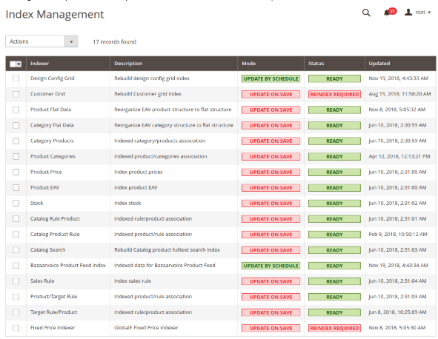Screen dimensions: 438x339
Task: Click Ready status for Sales Rule row
Action: coord(334,281)
